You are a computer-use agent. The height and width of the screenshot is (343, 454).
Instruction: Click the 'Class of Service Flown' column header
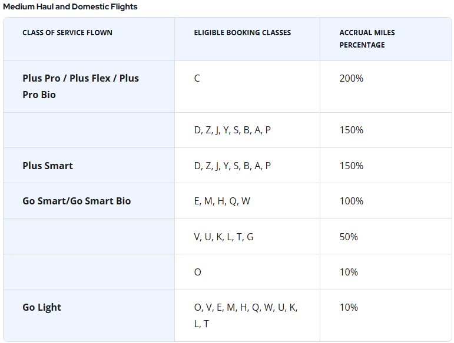tap(67, 33)
